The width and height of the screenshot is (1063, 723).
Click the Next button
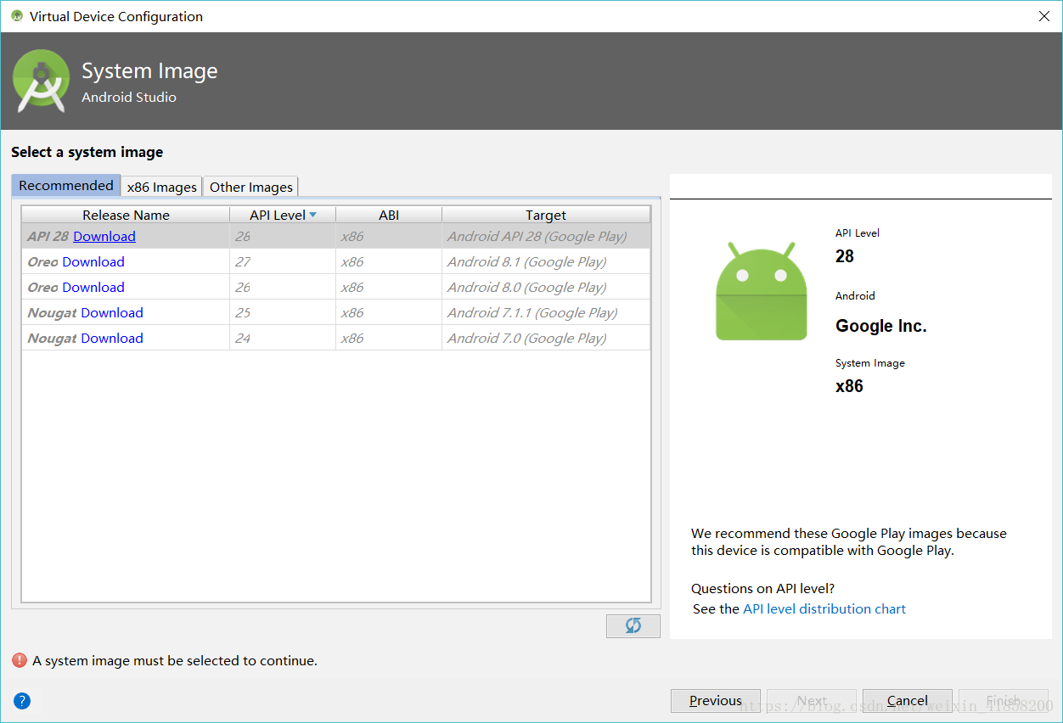point(812,700)
